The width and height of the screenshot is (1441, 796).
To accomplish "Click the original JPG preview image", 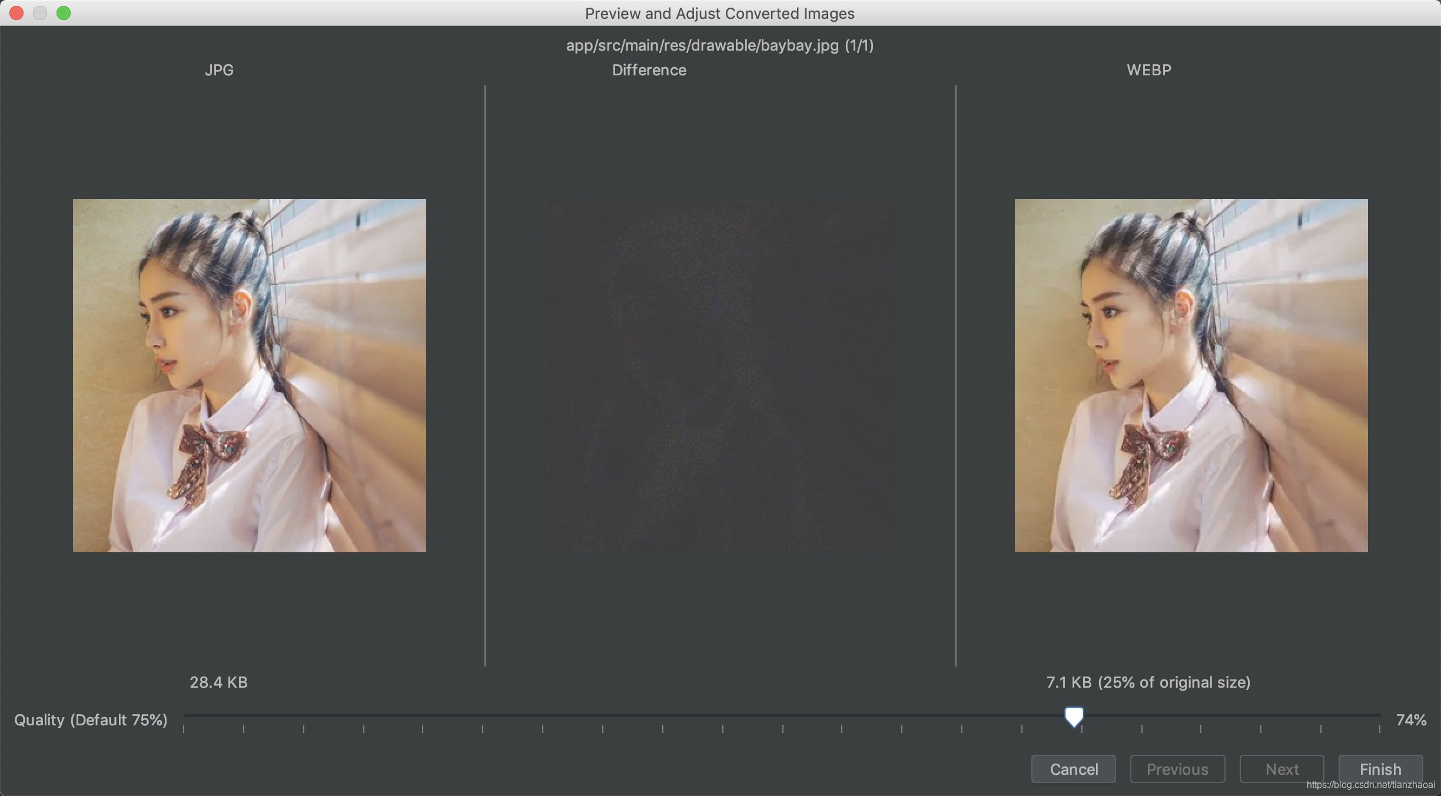I will [x=249, y=375].
